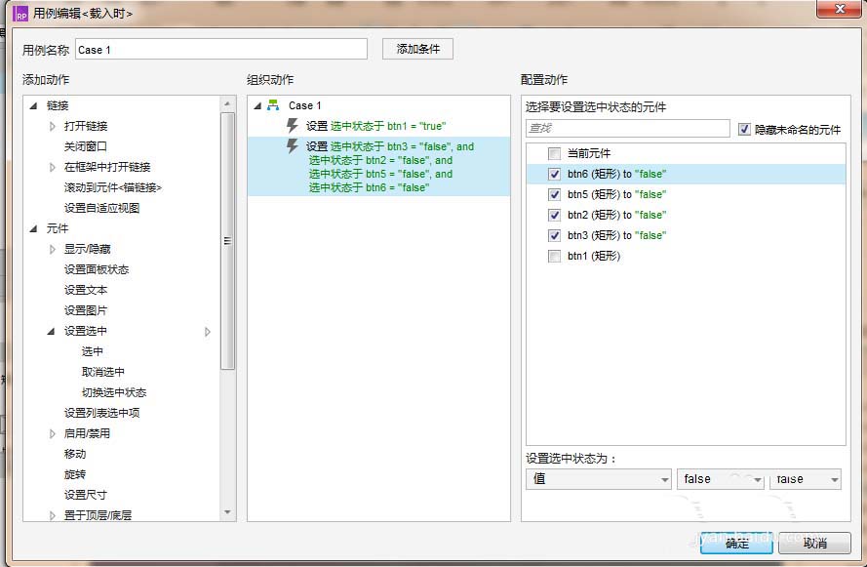Select the 设置列表选中项 action
The image size is (867, 567).
tap(101, 413)
